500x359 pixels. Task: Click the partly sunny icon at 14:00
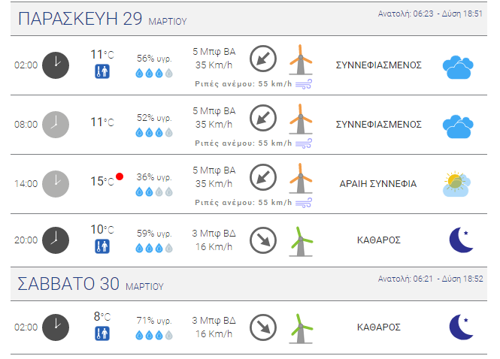point(456,184)
